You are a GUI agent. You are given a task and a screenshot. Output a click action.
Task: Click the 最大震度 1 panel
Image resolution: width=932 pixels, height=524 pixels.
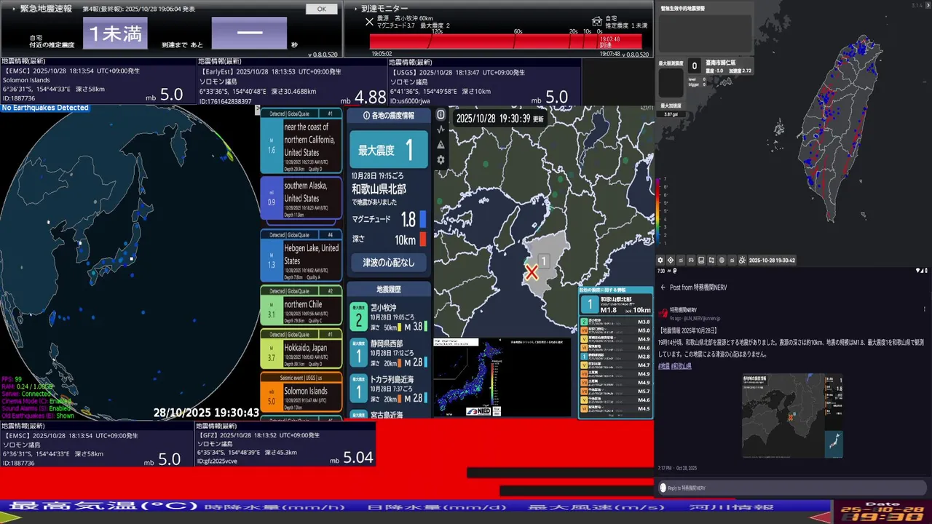tap(388, 150)
